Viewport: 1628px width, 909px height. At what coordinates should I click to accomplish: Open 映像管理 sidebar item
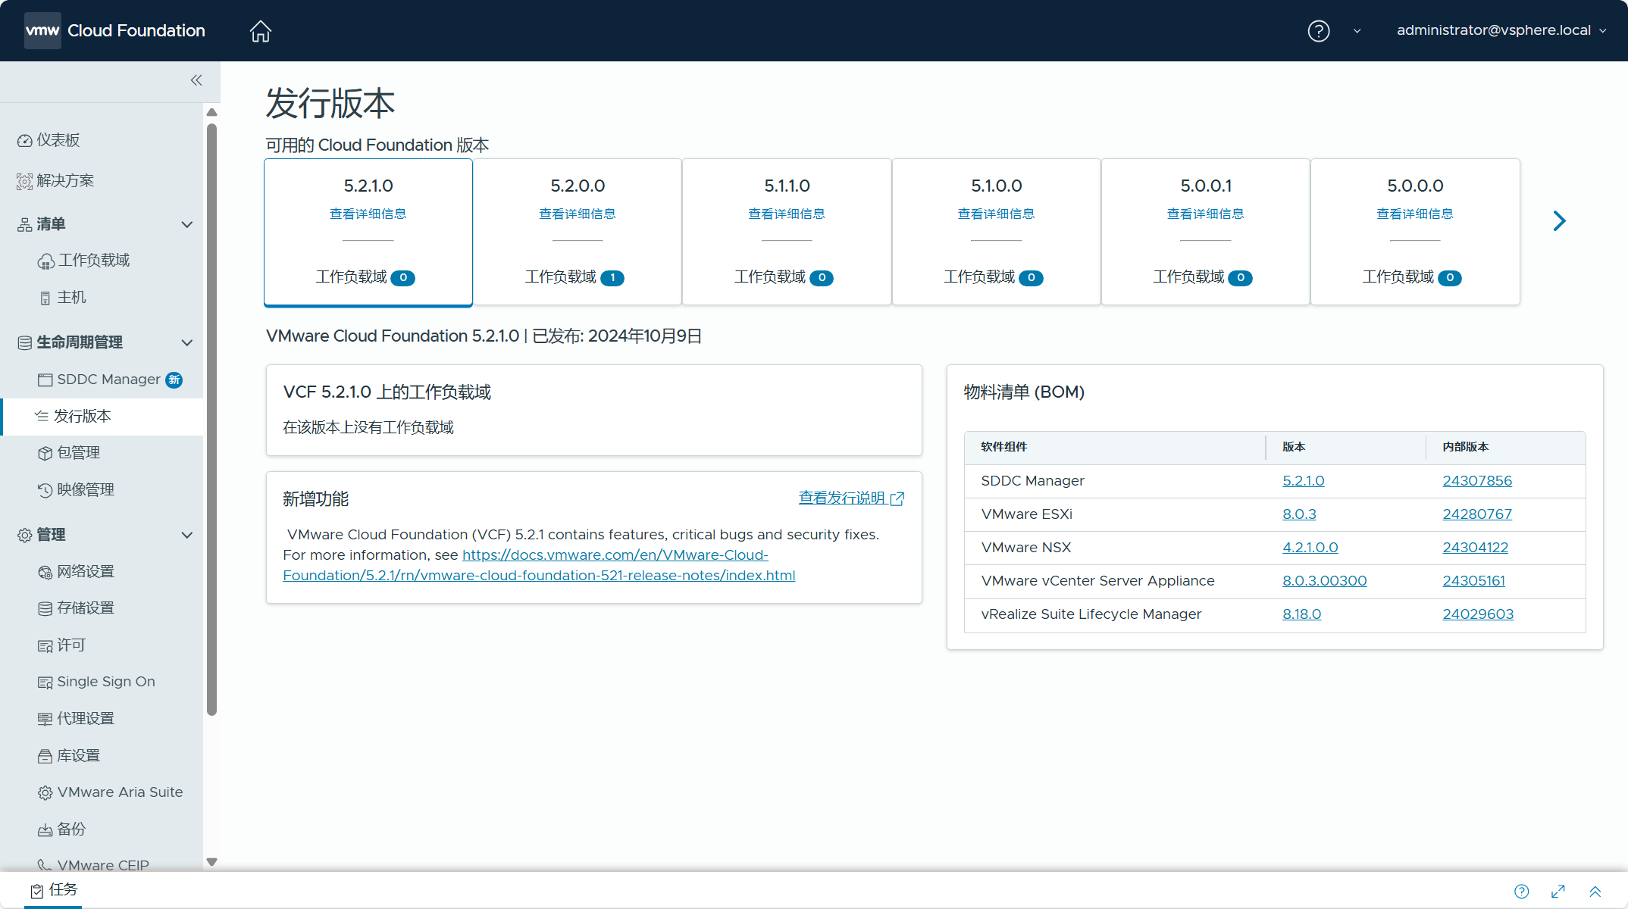point(76,490)
